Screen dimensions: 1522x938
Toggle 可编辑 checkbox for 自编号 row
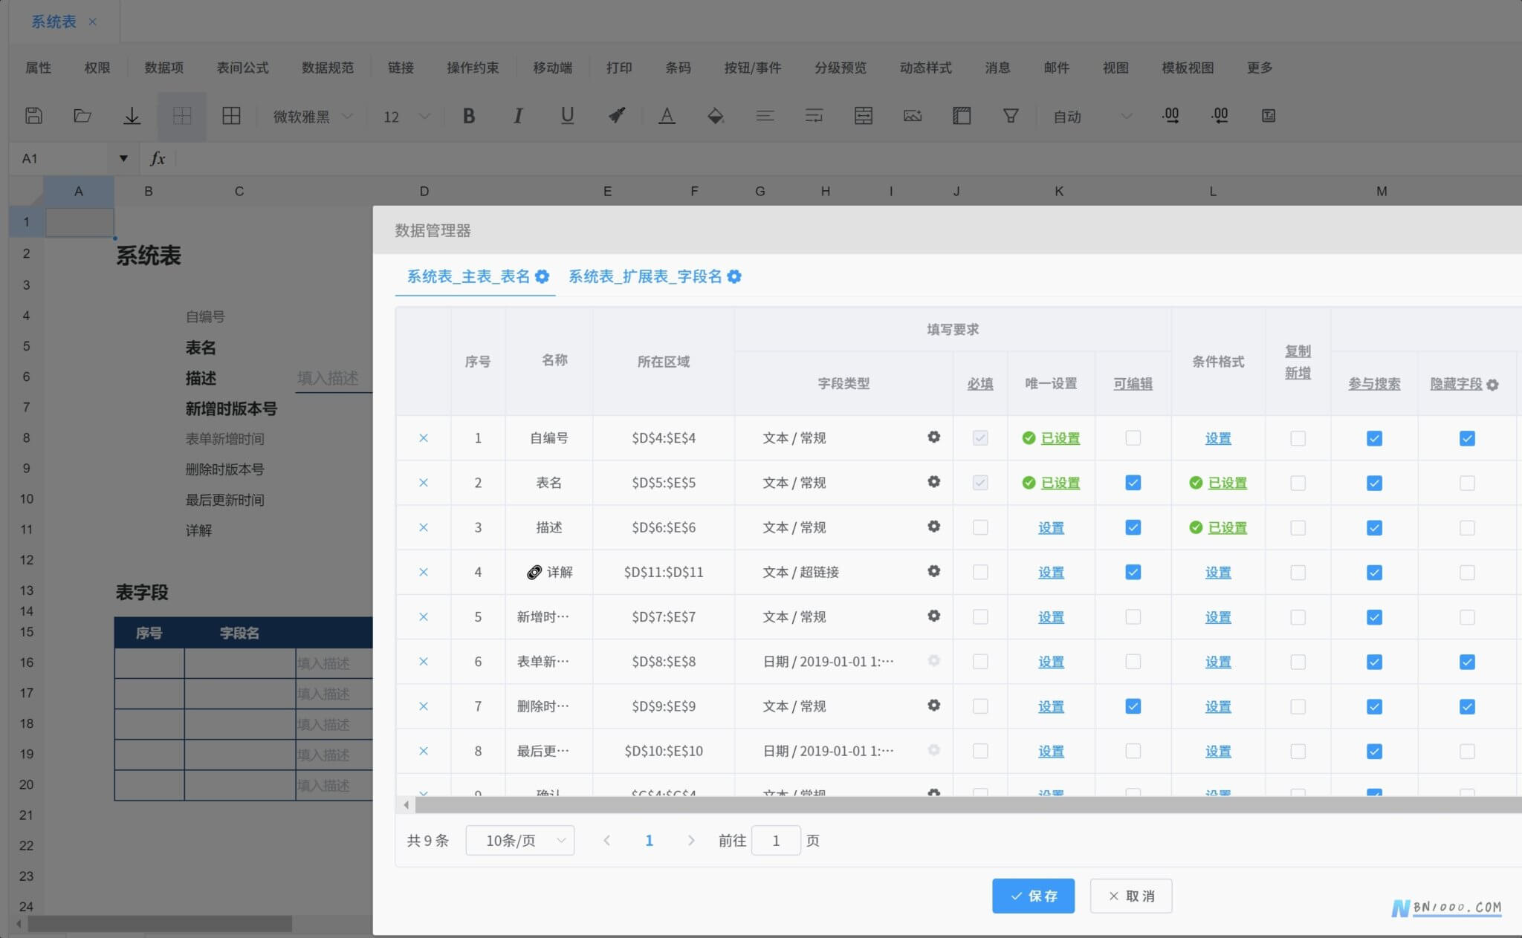tap(1133, 438)
